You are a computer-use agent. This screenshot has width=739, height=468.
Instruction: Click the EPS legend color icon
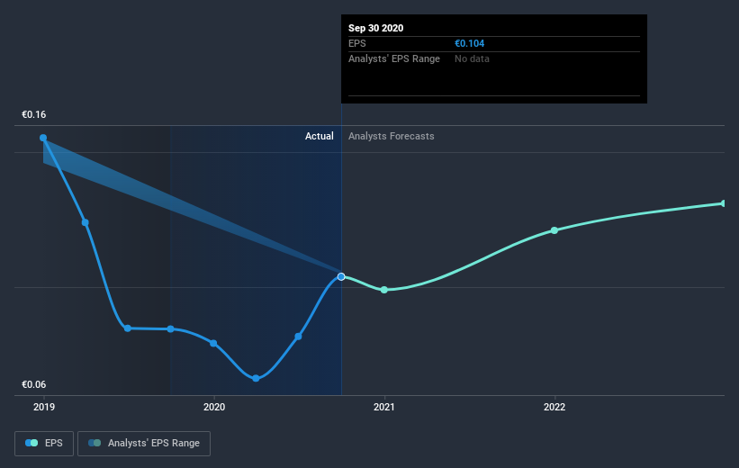(32, 443)
